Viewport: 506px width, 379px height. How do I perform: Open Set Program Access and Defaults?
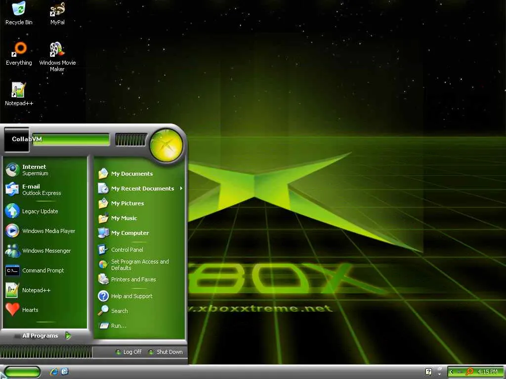140,265
